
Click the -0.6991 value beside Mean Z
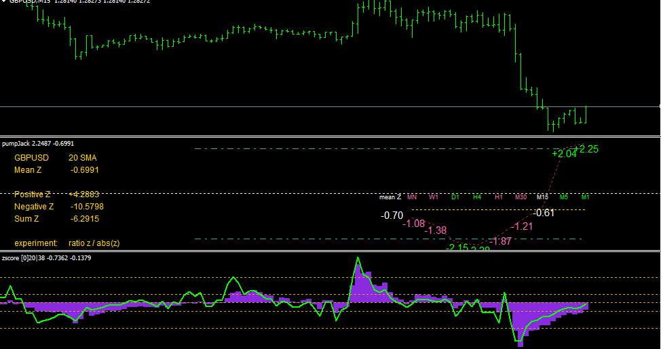pos(85,170)
